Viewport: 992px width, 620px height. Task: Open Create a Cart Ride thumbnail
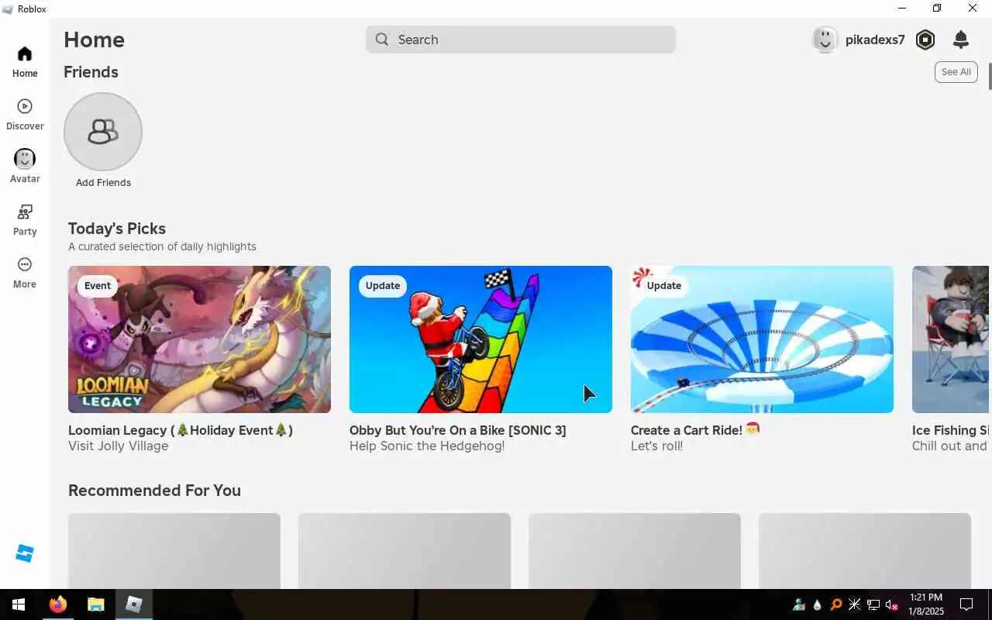[762, 339]
